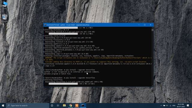Click the battery tray icon

click(x=164, y=106)
